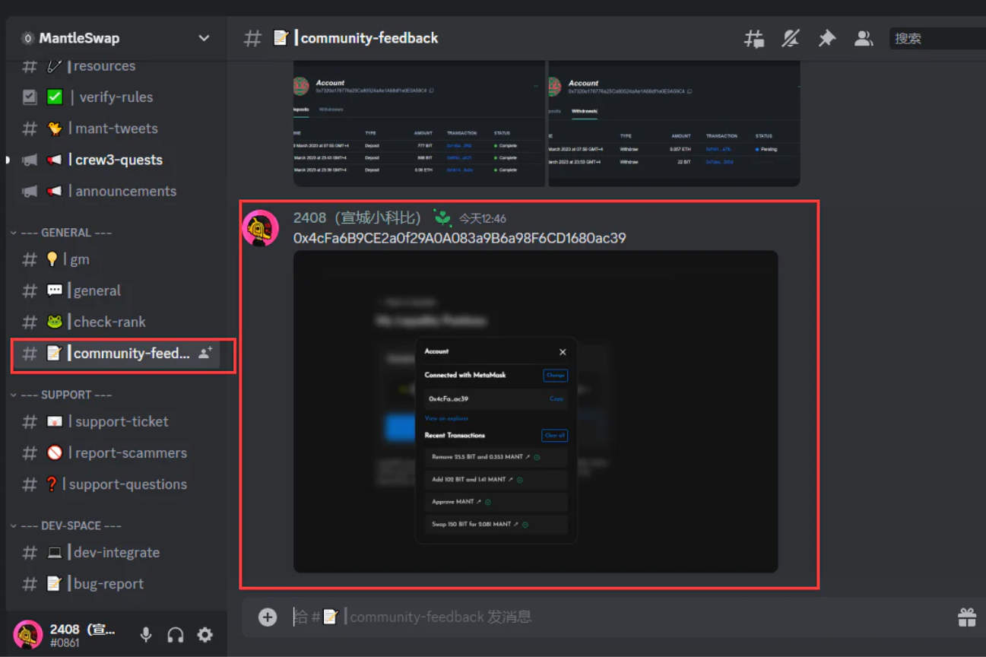Click the message timestamp 今天12:46
This screenshot has height=657, width=986.
(x=483, y=219)
